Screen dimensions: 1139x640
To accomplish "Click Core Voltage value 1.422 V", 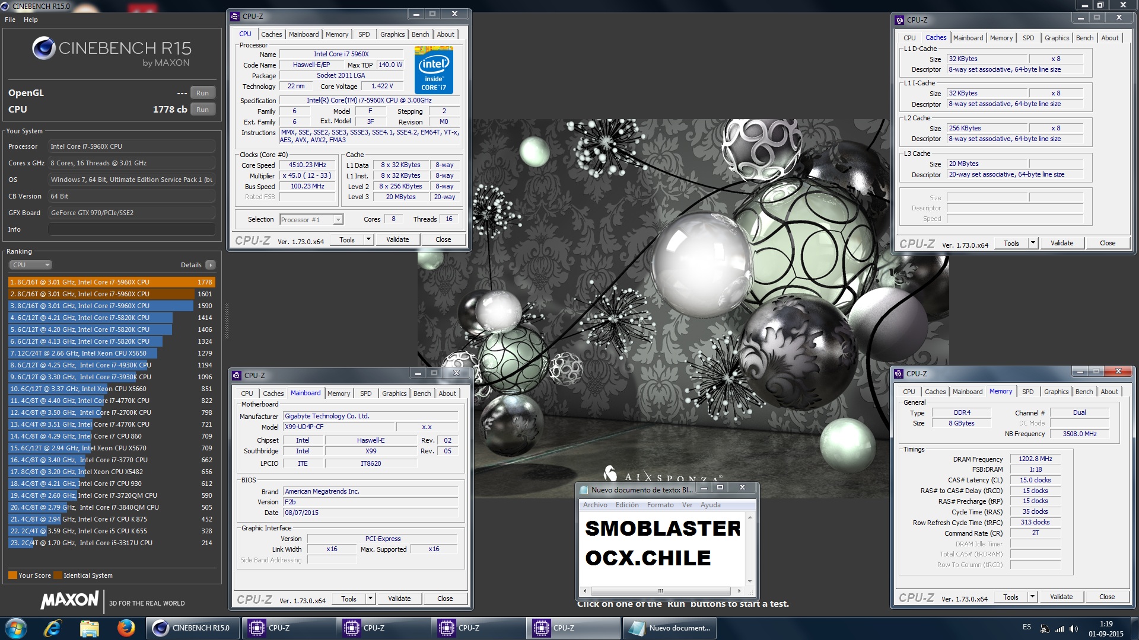I will [382, 86].
